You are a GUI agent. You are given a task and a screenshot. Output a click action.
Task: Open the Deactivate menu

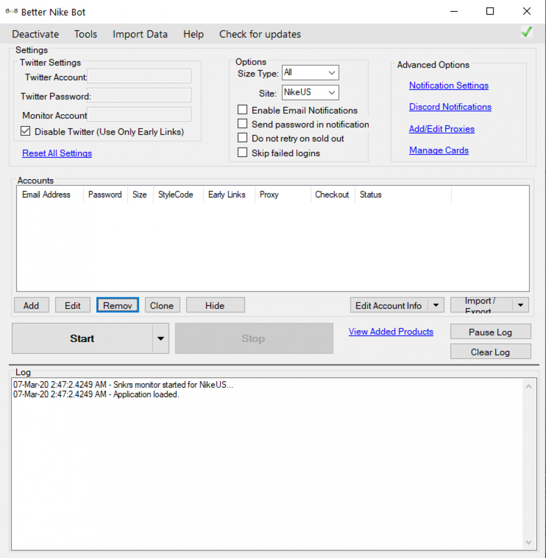click(x=36, y=34)
